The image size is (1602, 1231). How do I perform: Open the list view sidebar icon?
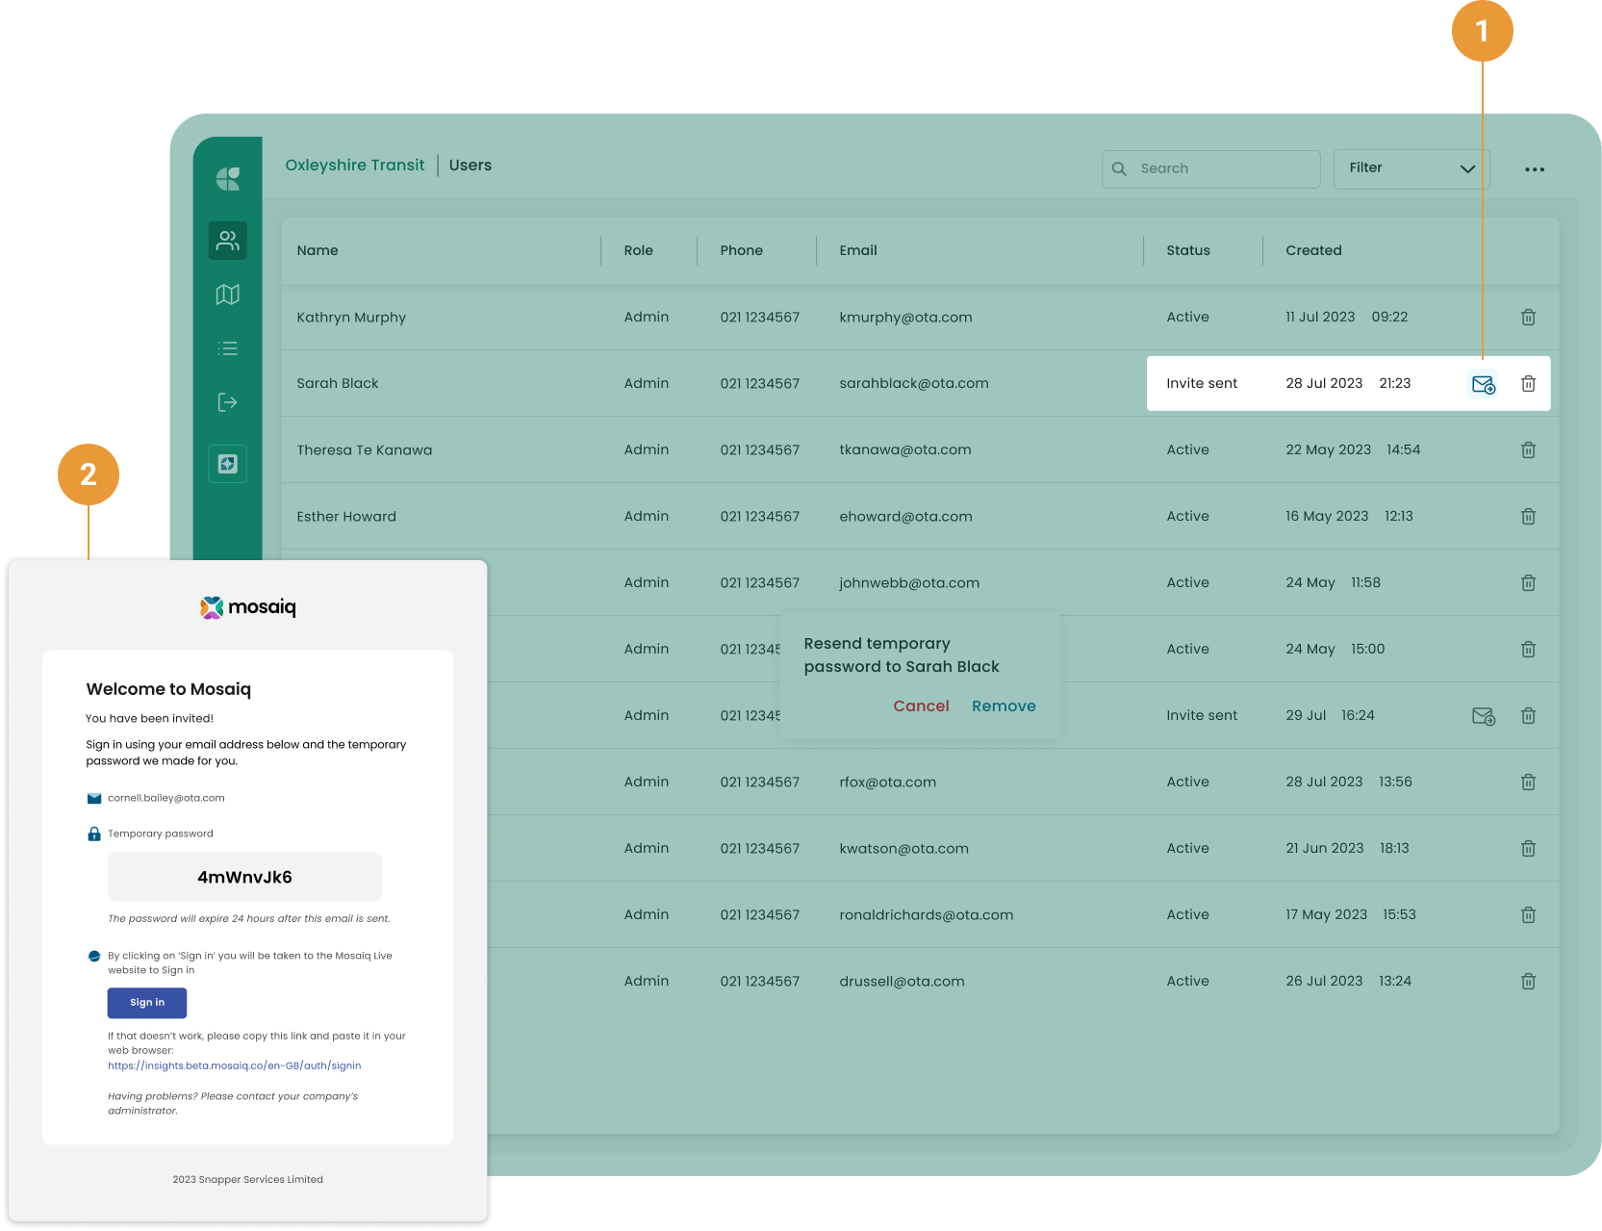pos(228,348)
